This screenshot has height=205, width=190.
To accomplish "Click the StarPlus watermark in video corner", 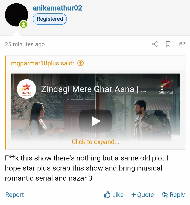I will point(166,85).
